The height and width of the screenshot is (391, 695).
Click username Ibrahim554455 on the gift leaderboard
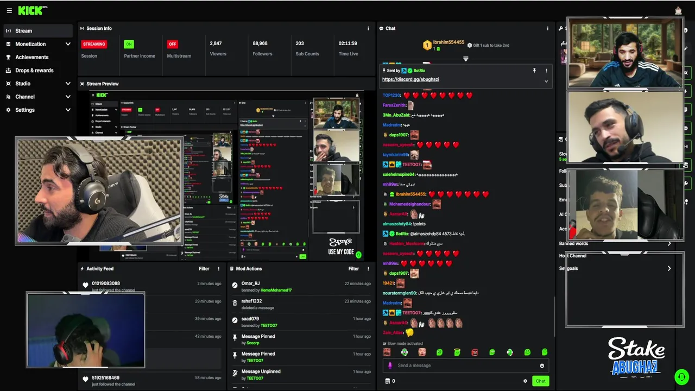point(448,42)
